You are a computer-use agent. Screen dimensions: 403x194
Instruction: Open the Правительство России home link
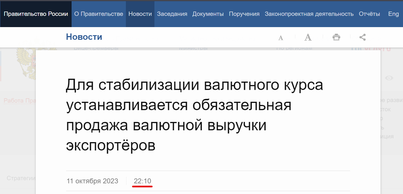click(36, 14)
